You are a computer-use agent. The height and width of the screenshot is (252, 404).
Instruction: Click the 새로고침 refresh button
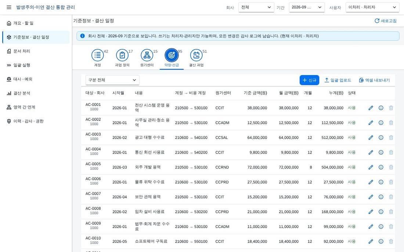385,21
